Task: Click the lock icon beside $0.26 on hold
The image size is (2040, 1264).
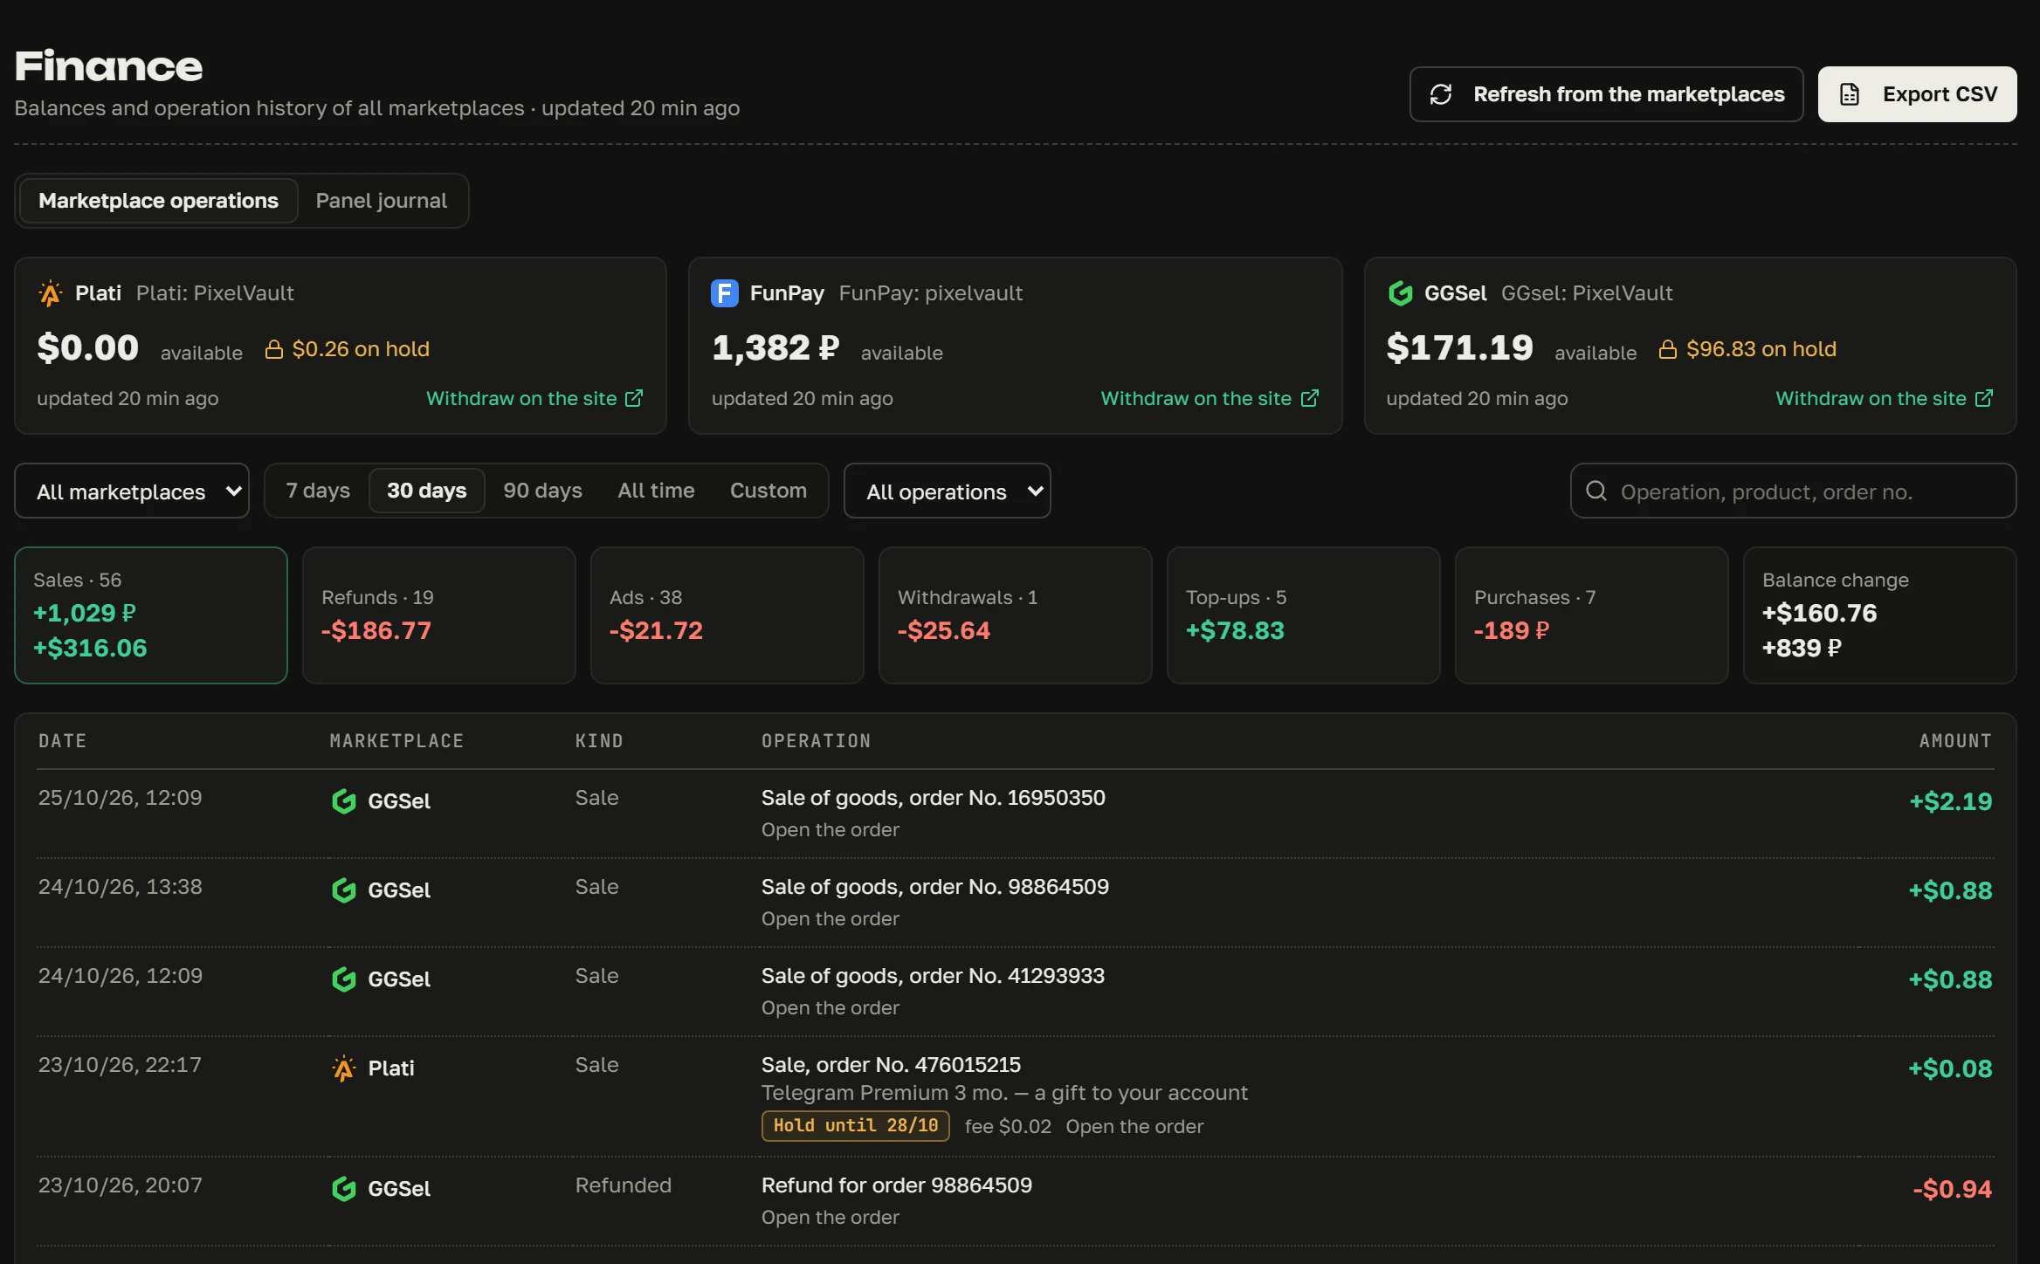Action: click(x=274, y=349)
